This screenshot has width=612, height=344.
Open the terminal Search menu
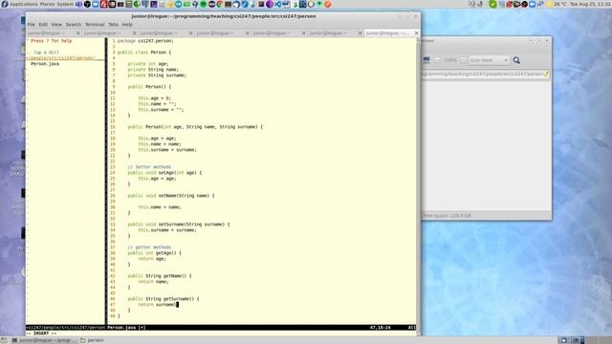73,25
